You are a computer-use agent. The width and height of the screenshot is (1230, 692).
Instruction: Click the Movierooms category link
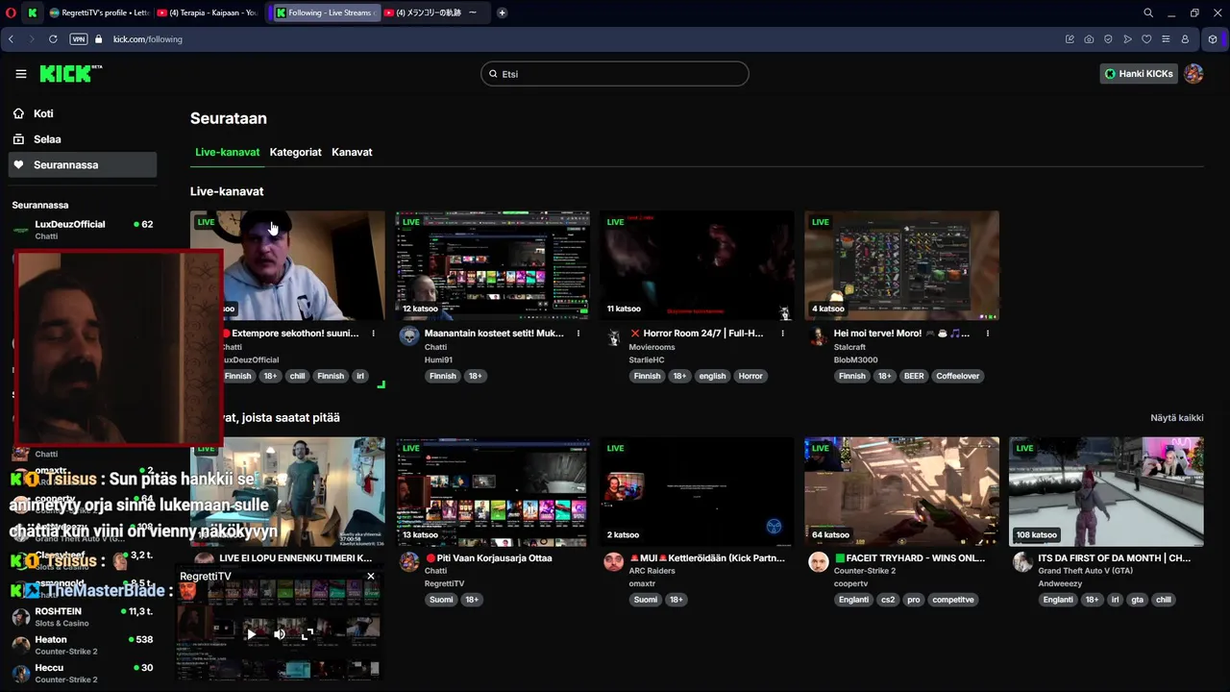pyautogui.click(x=652, y=347)
